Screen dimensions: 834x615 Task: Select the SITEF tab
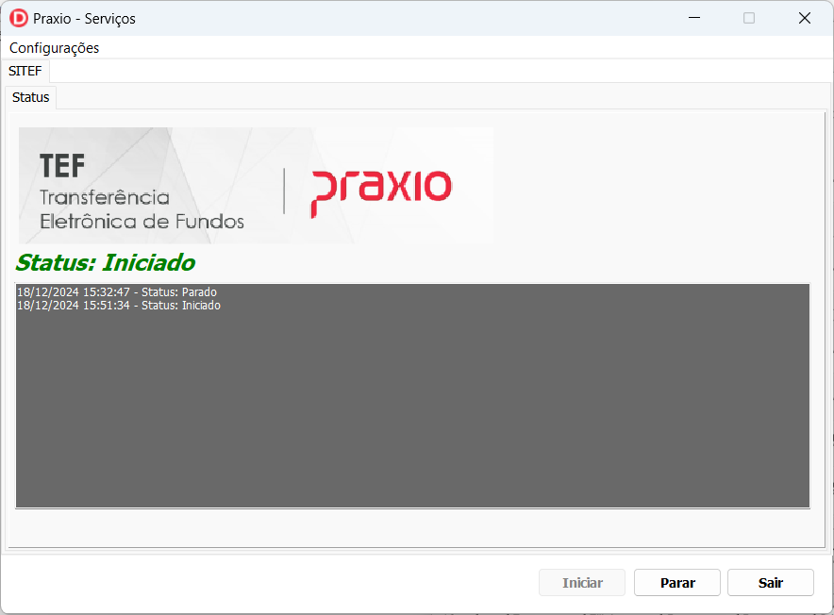[x=25, y=72]
